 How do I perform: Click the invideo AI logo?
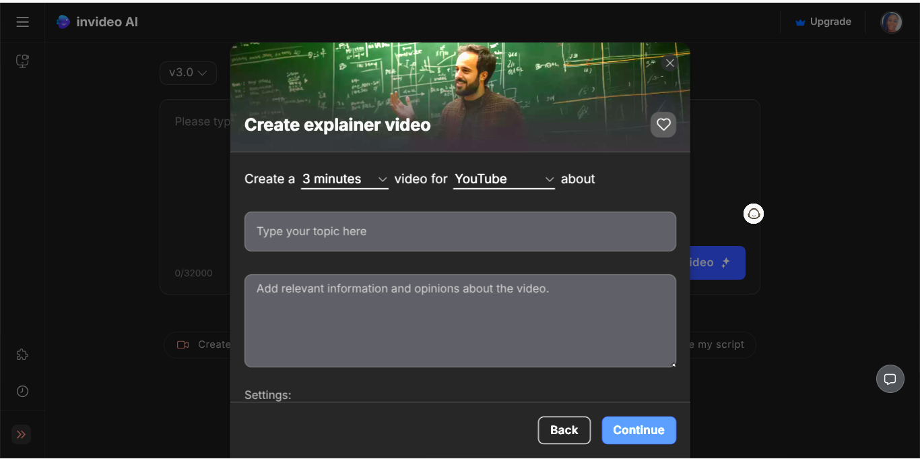click(x=97, y=22)
